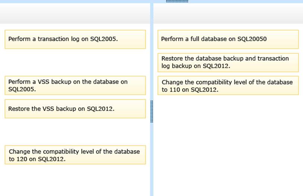Viewport: 303px width, 196px height.
Task: Click 'Perform a full database on SQL20050' item
Action: coord(228,39)
